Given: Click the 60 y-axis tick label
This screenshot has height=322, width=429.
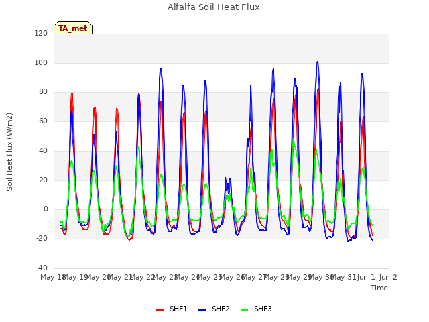Looking at the screenshot, I should point(43,121).
